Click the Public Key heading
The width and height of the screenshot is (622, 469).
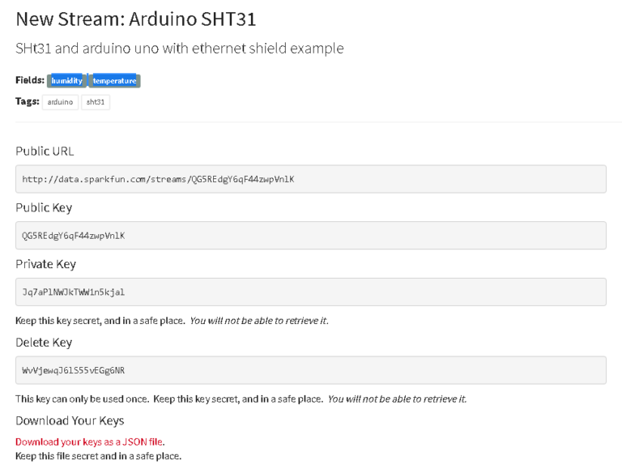pyautogui.click(x=44, y=208)
